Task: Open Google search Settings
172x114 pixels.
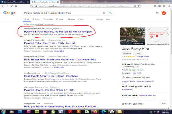Action: tap(99, 19)
